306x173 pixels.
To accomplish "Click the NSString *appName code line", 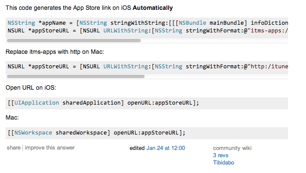I will coord(148,23).
